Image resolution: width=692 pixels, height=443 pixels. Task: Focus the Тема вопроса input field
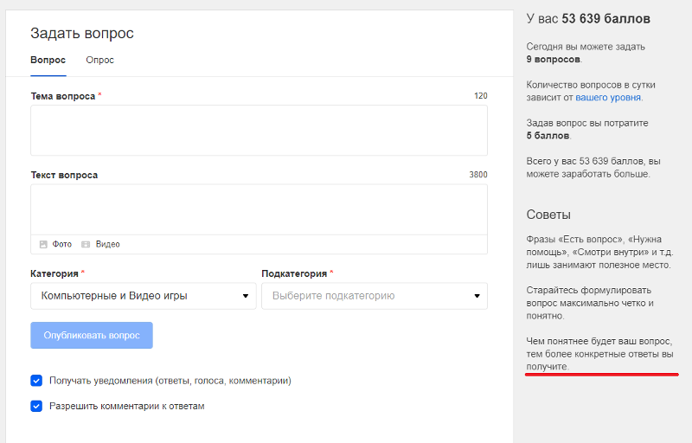coord(259,130)
